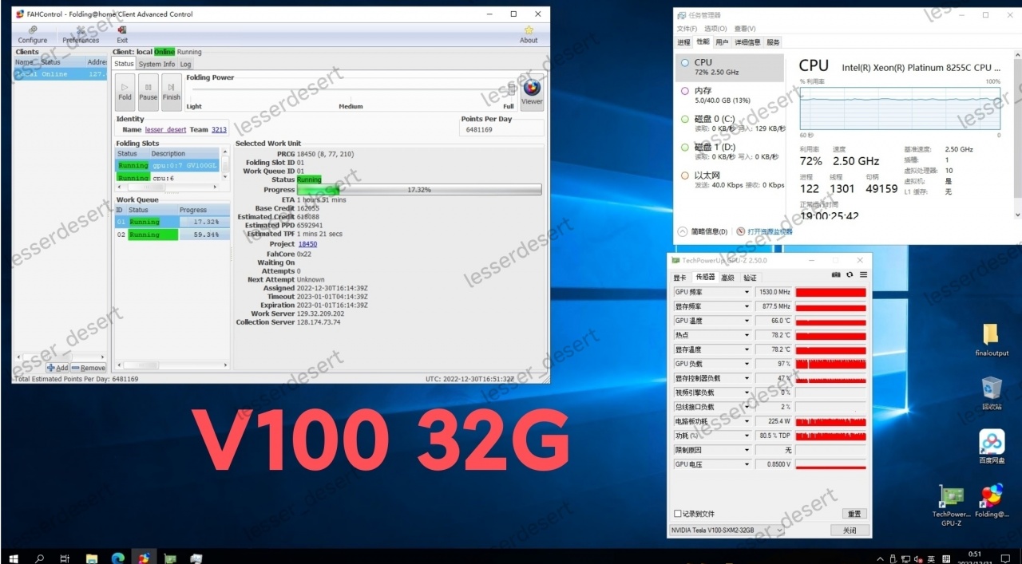This screenshot has height=564, width=1022.
Task: Select CPU in Task Manager performance list
Action: coord(729,67)
